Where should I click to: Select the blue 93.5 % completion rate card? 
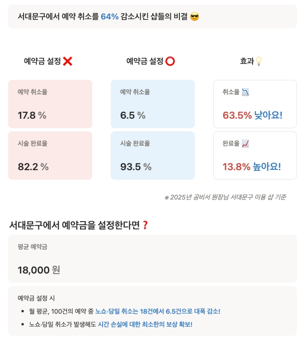[x=153, y=156]
